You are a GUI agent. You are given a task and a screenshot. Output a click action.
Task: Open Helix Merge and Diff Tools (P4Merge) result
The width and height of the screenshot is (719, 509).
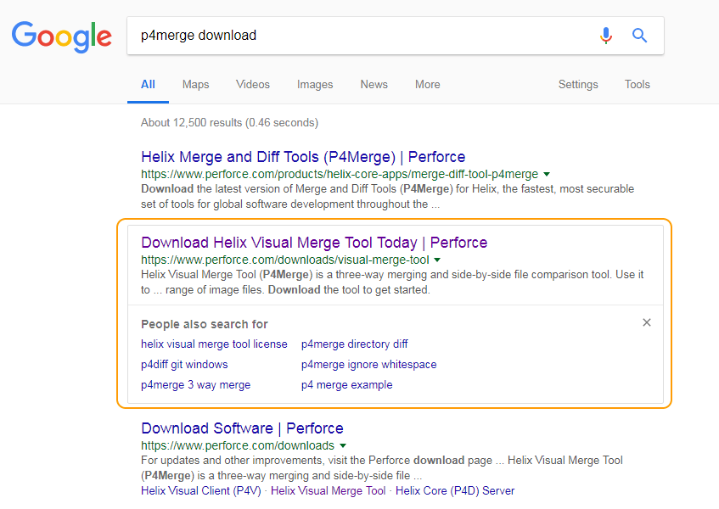303,157
